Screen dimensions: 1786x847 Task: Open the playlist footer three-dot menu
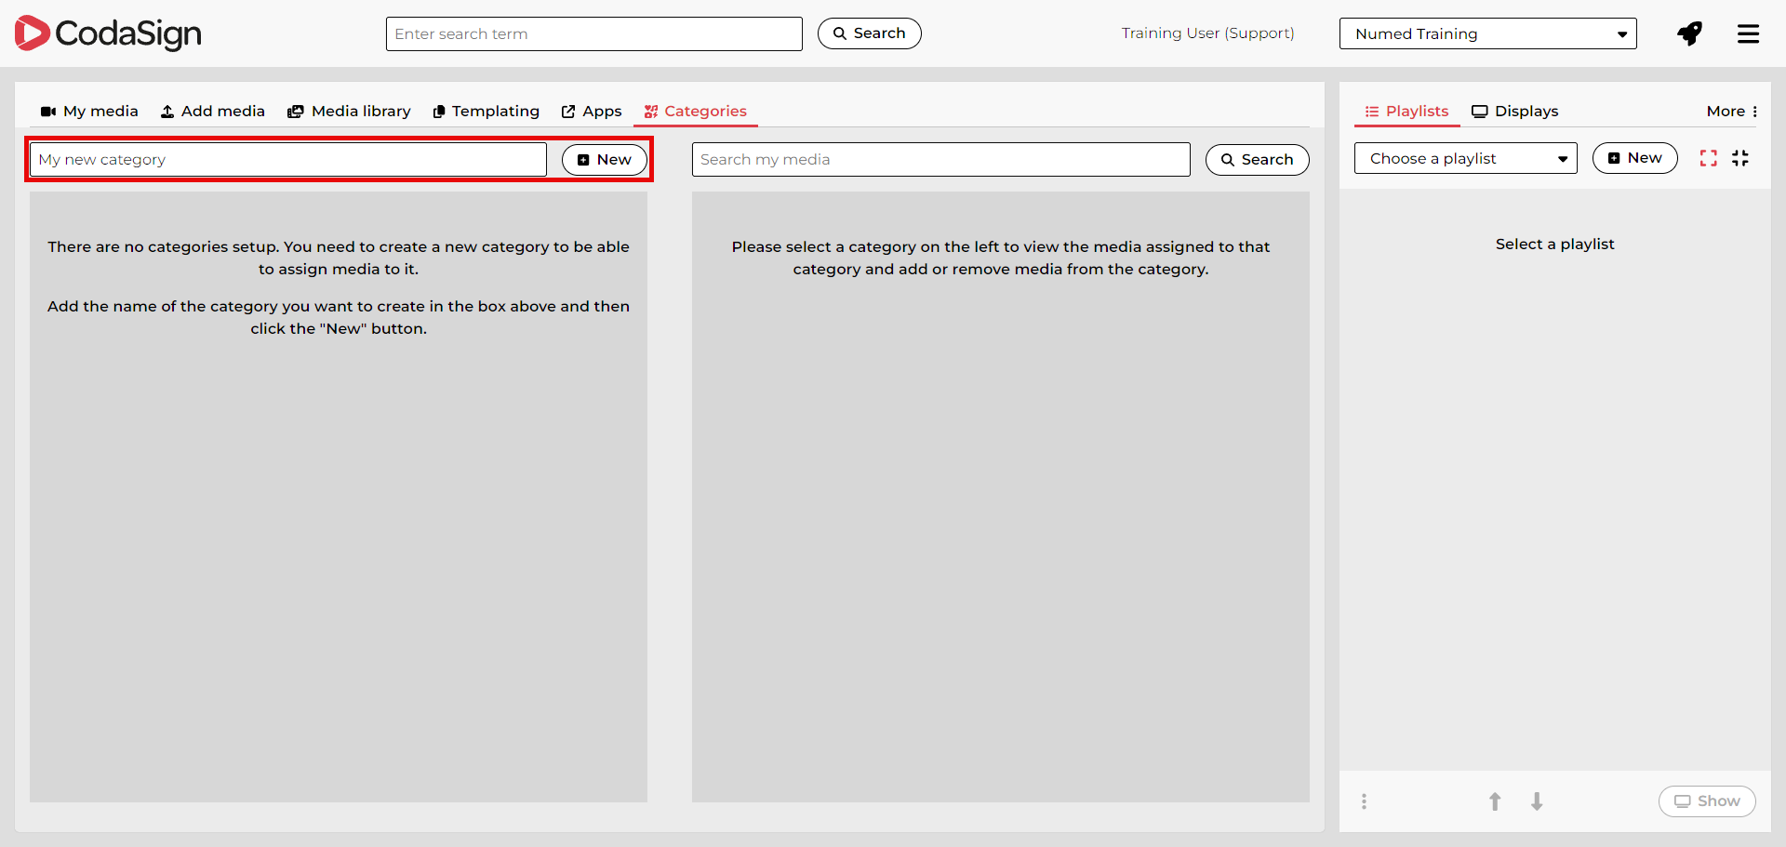click(x=1364, y=801)
